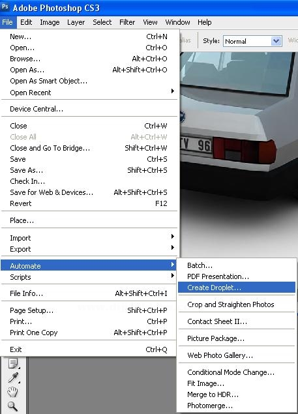
Task: Select File Info... entry
Action: (x=89, y=293)
